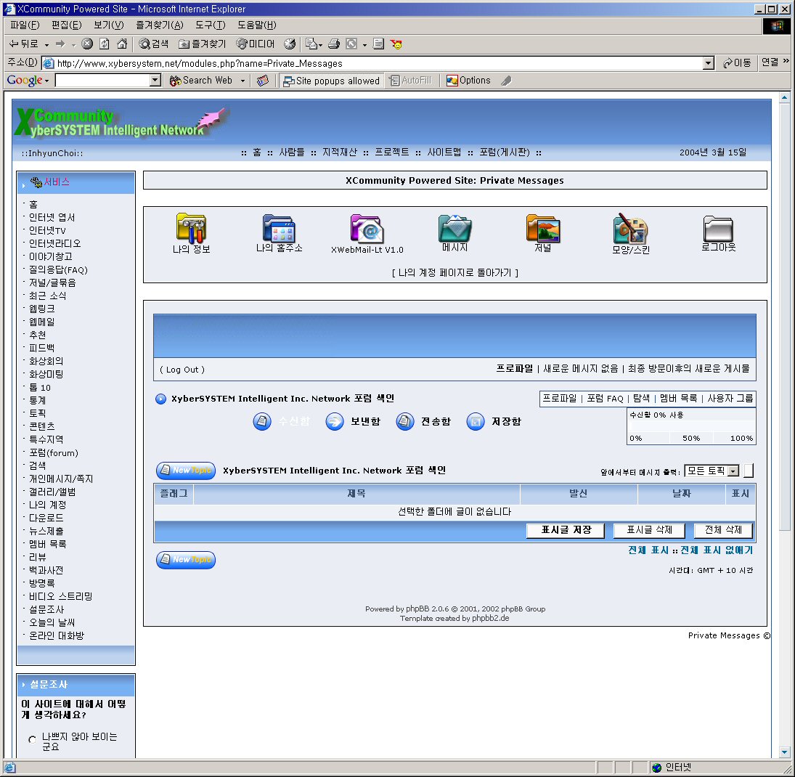Expand the 모든 토픽 message filter dropdown
Screen dimensions: 795x777
point(733,471)
